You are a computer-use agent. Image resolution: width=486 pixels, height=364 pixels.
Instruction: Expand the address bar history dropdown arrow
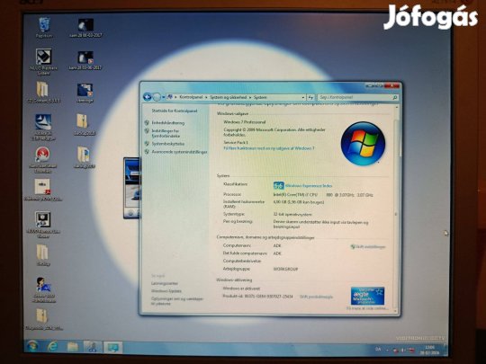(302, 97)
